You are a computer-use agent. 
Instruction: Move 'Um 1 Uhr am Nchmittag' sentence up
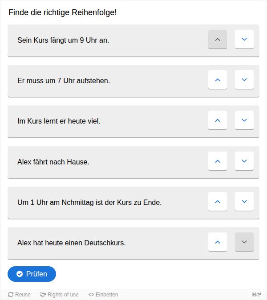pyautogui.click(x=218, y=202)
